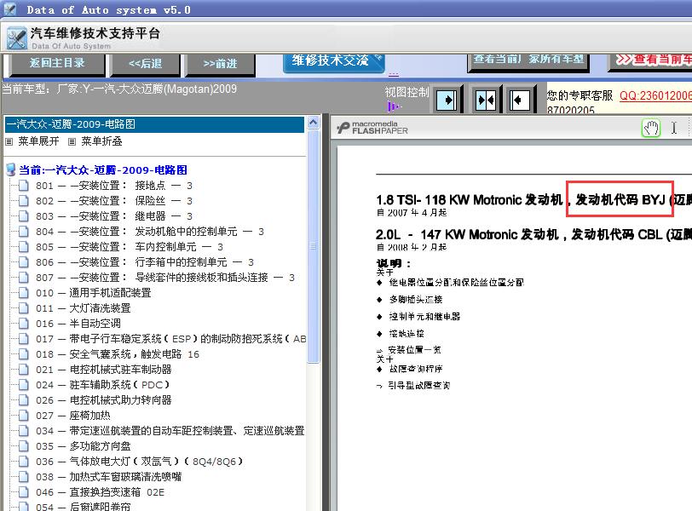Select header 一汽大众-迈腾-2009-电路图
692x511 pixels.
tap(154, 124)
